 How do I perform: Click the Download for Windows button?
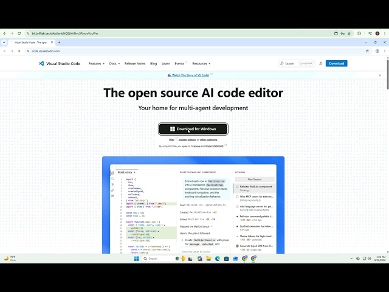pyautogui.click(x=193, y=129)
